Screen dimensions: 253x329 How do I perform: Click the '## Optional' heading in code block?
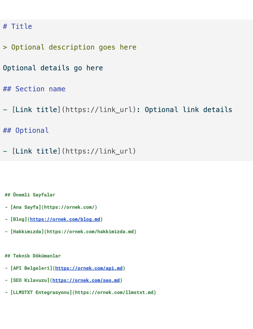26,131
